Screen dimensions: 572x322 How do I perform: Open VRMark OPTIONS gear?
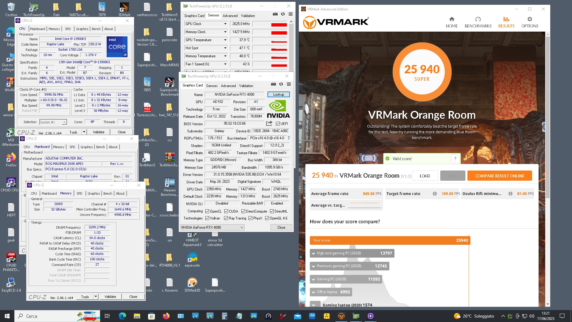click(x=530, y=22)
